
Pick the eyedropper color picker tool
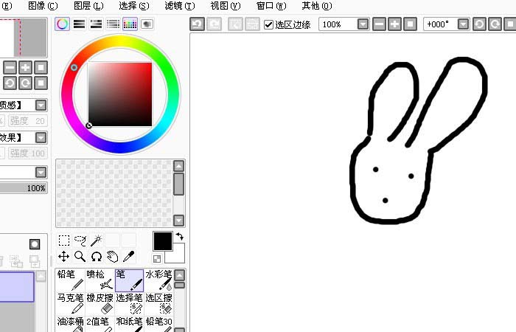click(x=128, y=257)
